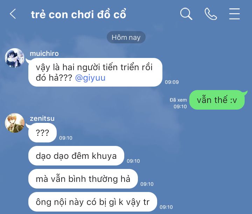Tap message mà vẫn bình thường hả
Image resolution: width=252 pixels, height=214 pixels.
(83, 179)
